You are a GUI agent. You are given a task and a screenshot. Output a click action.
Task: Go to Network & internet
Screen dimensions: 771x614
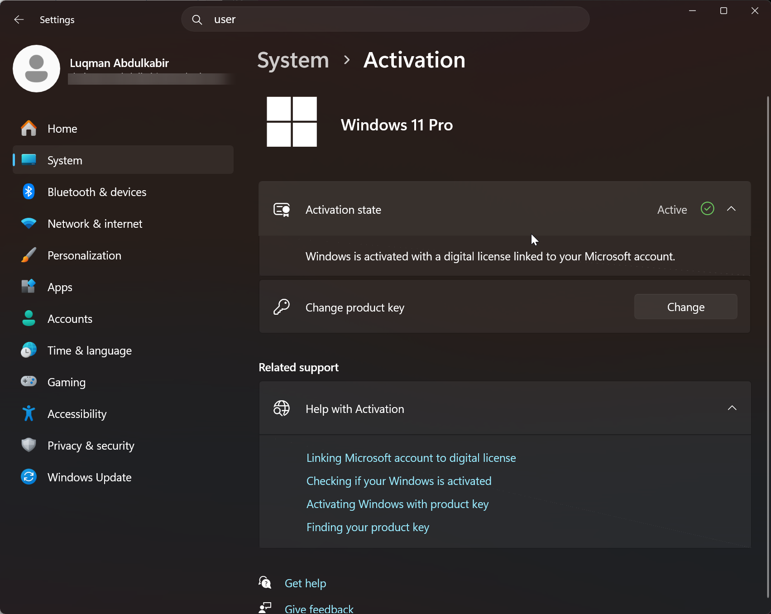point(123,224)
